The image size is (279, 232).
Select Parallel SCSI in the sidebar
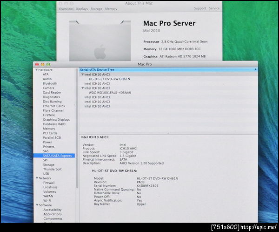pyautogui.click(x=52, y=138)
